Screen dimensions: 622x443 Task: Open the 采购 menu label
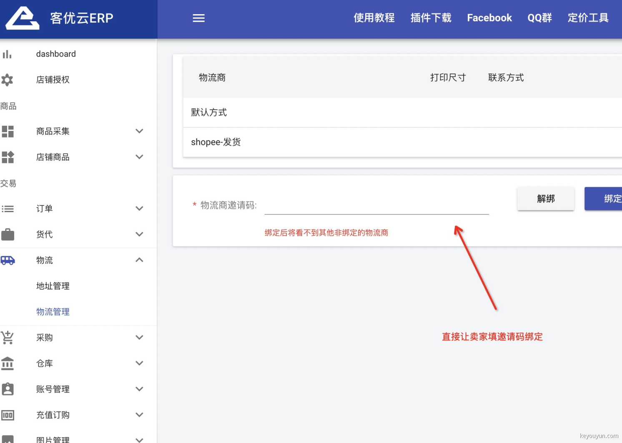(x=45, y=338)
